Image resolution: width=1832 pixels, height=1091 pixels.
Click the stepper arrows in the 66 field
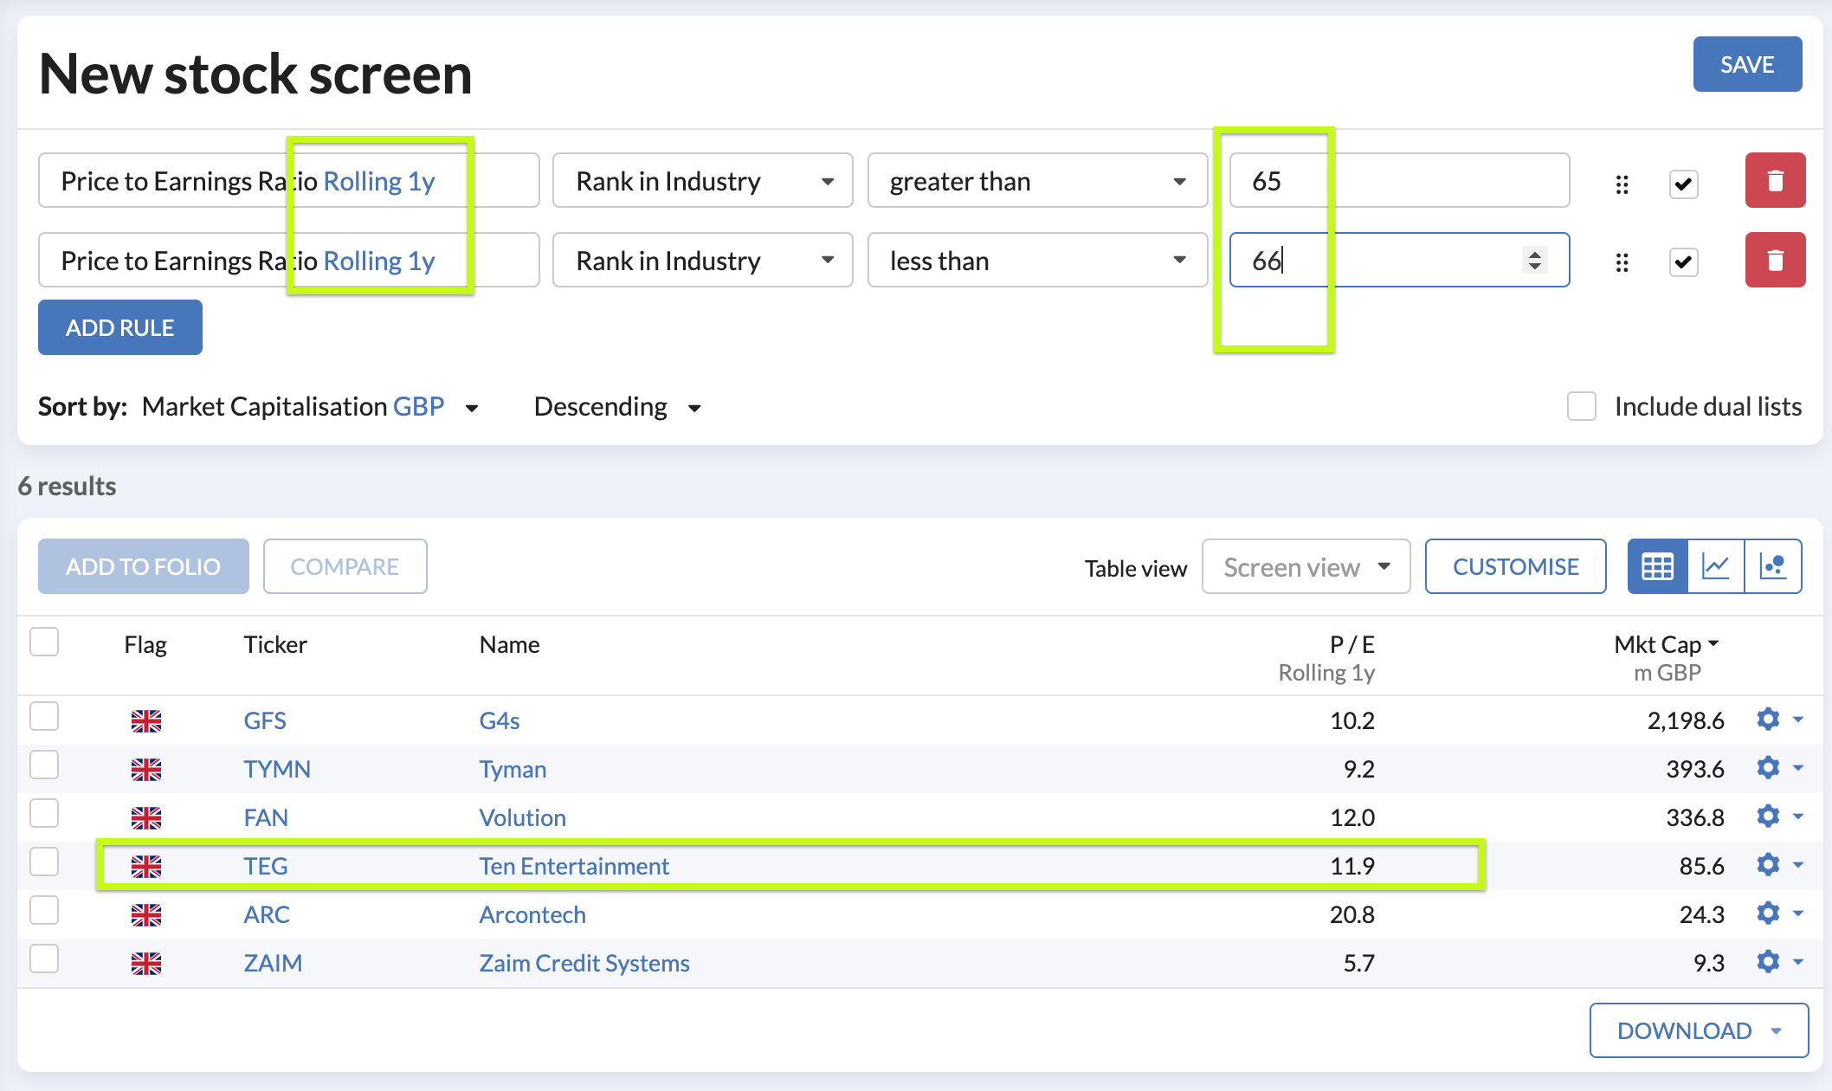[1535, 260]
